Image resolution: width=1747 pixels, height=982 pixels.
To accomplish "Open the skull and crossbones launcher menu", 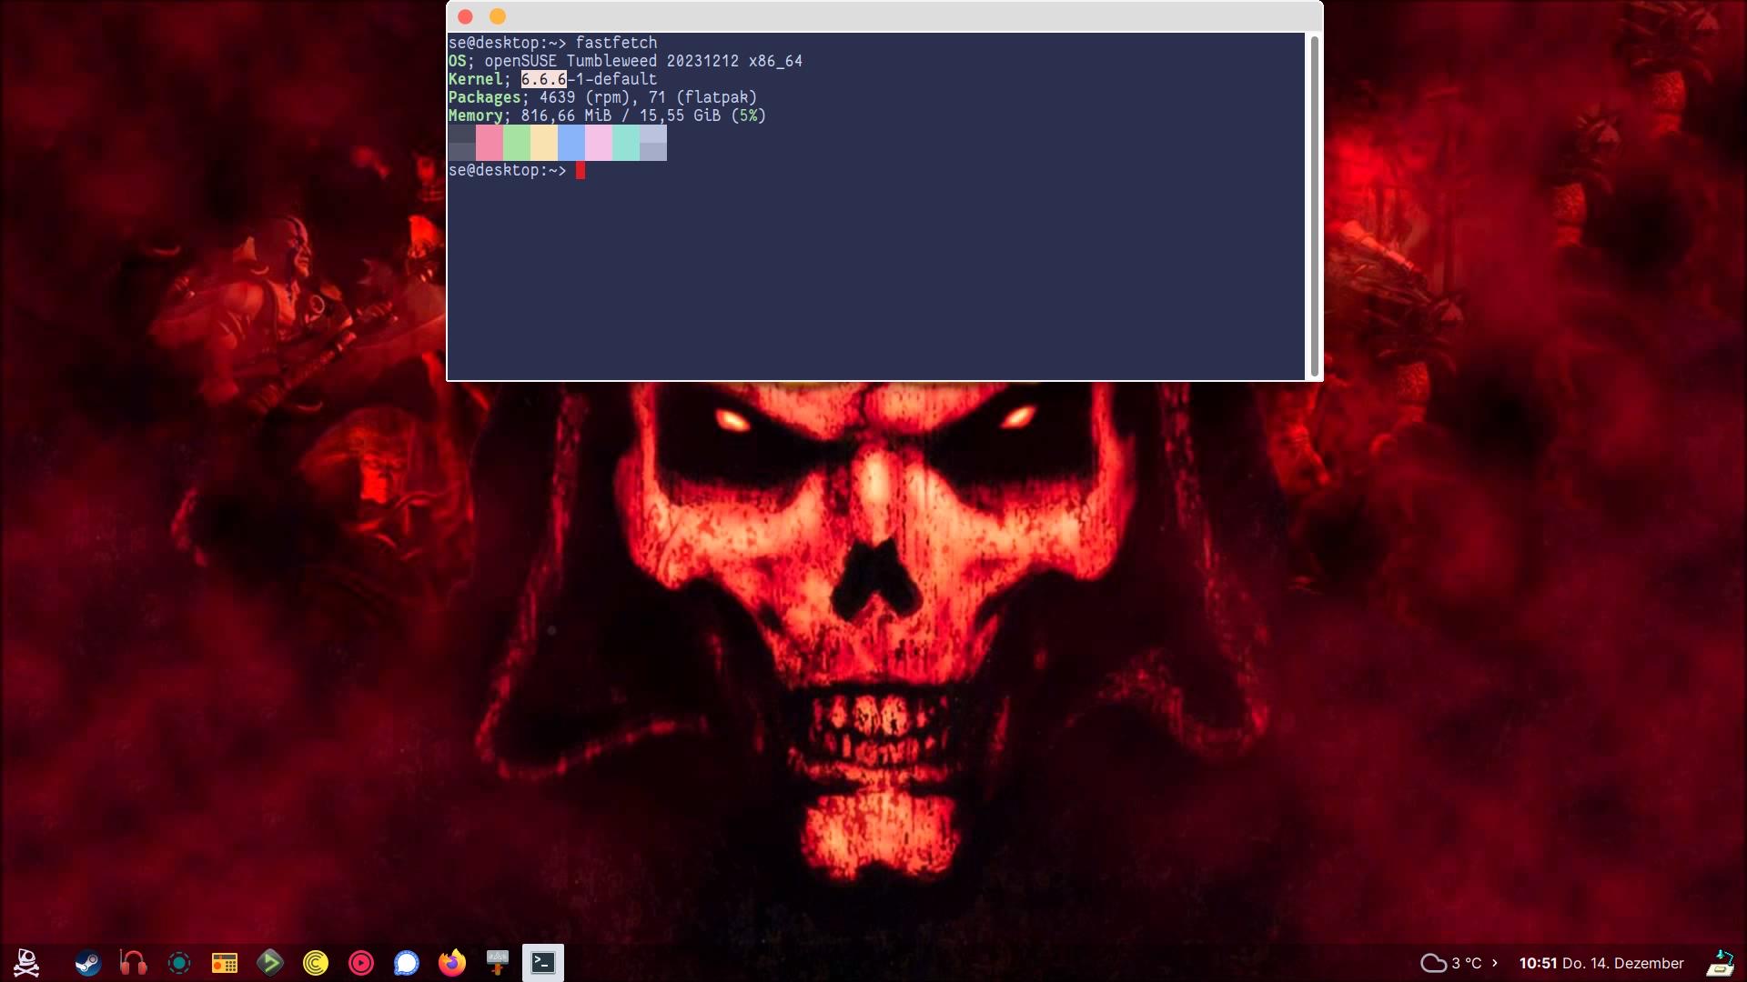I will tap(26, 962).
